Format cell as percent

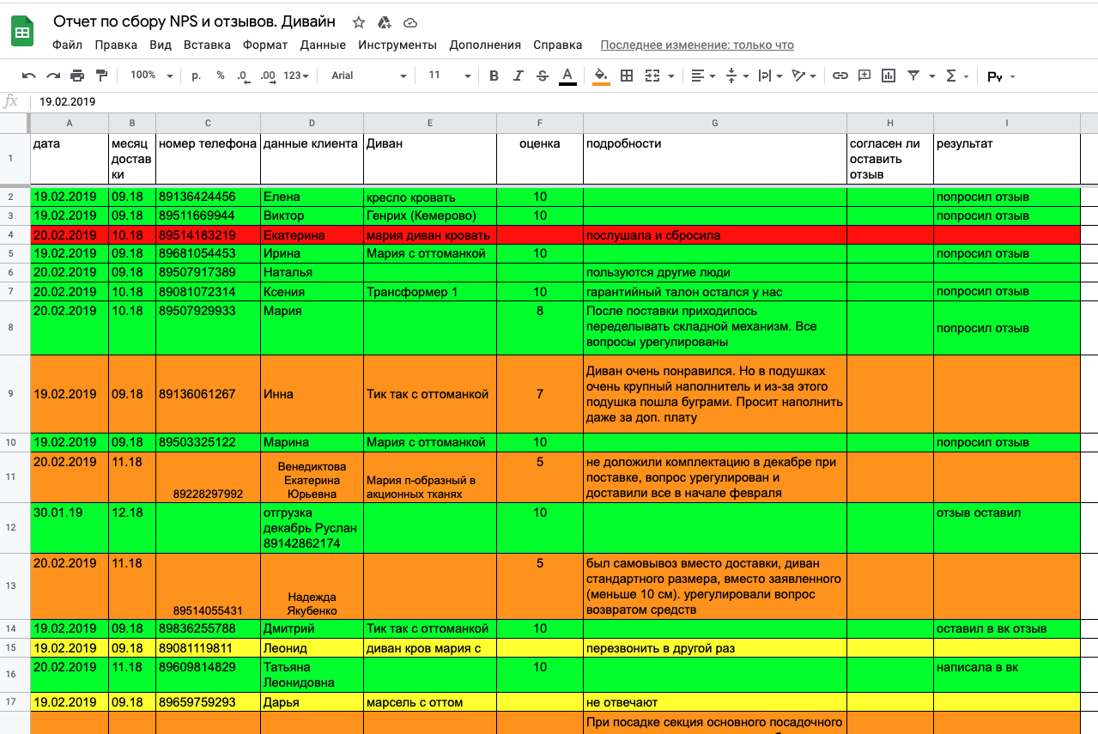click(221, 76)
